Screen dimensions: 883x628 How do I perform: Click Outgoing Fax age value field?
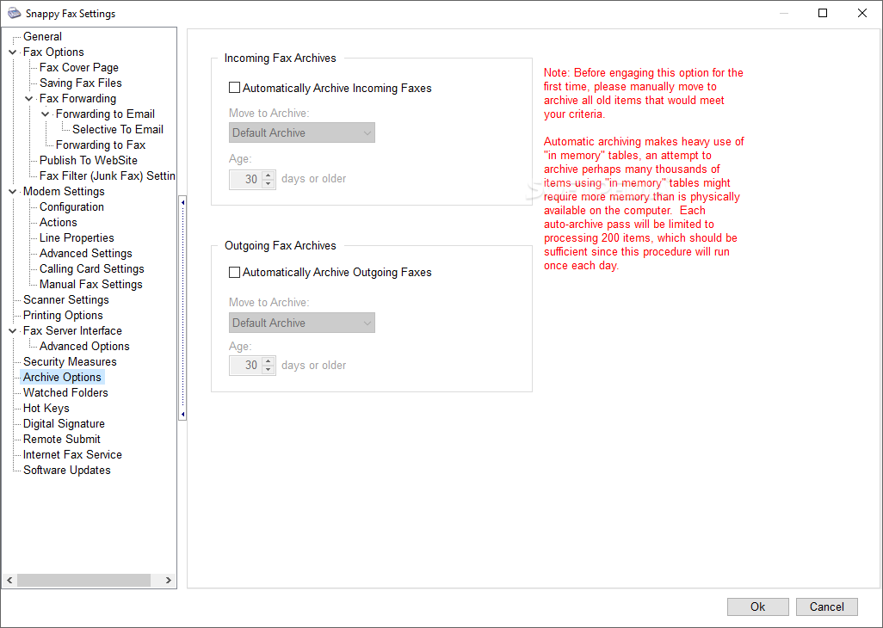[x=246, y=366]
